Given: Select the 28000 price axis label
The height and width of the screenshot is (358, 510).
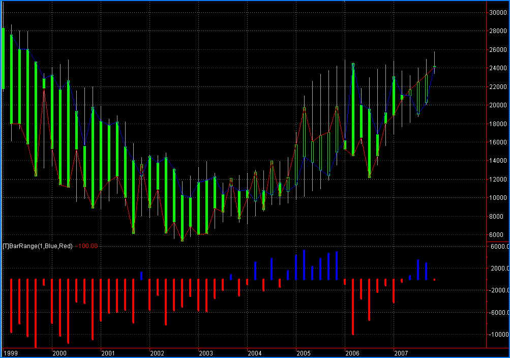Looking at the screenshot, I should click(498, 31).
